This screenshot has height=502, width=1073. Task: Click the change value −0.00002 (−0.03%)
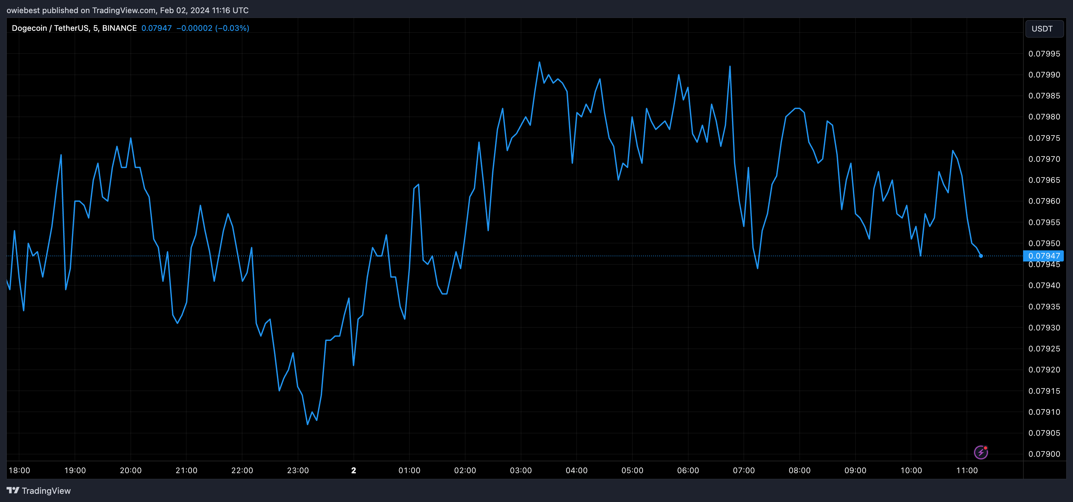(213, 28)
